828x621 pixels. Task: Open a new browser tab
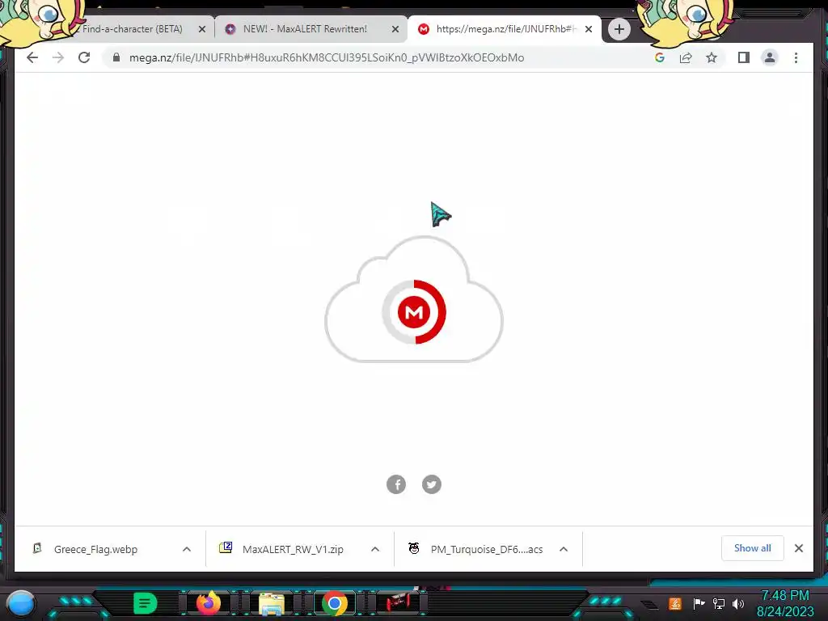[619, 29]
